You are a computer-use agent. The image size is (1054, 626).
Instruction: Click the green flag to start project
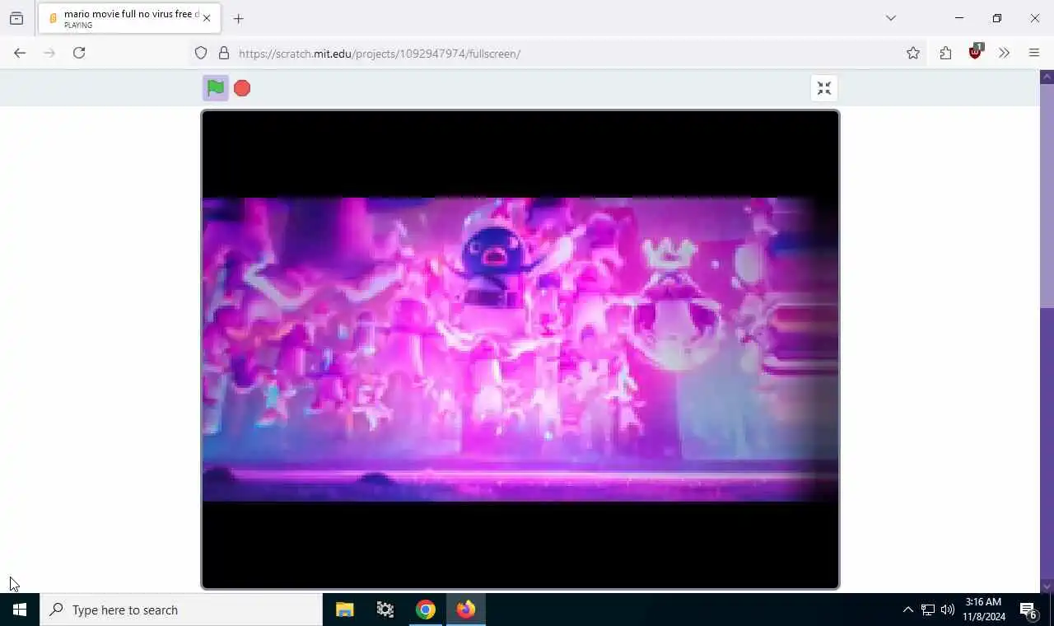(216, 88)
